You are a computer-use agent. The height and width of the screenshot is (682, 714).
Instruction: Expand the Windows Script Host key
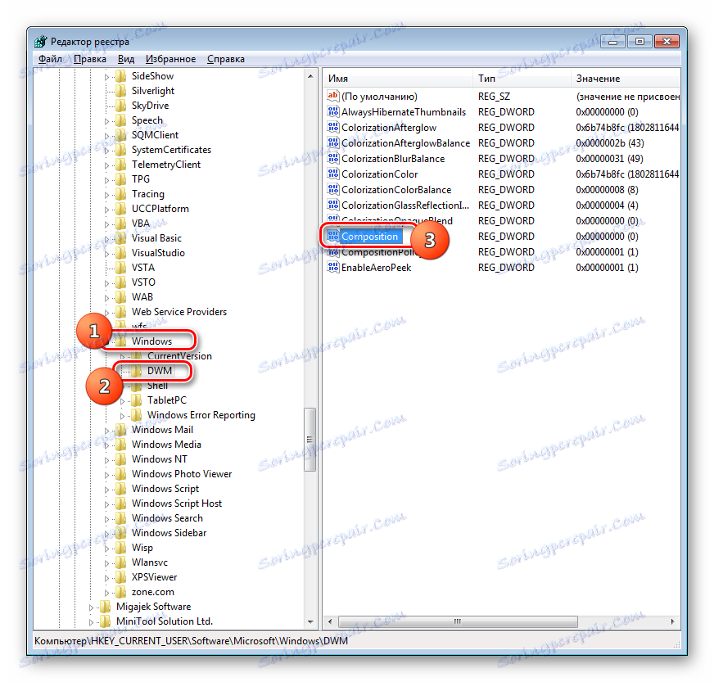pyautogui.click(x=106, y=504)
